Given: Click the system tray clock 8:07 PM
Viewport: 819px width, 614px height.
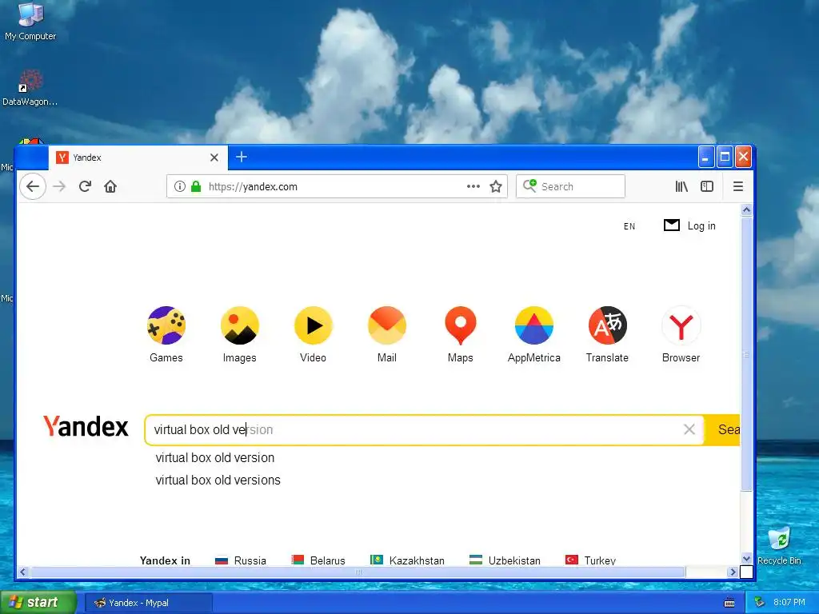Looking at the screenshot, I should click(789, 603).
